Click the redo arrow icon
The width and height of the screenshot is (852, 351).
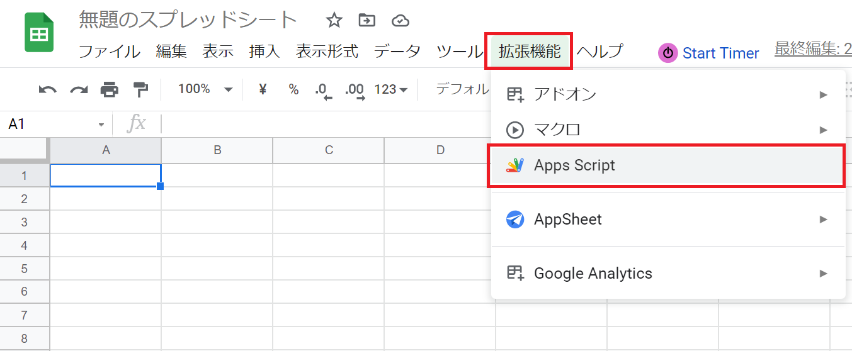click(x=79, y=90)
